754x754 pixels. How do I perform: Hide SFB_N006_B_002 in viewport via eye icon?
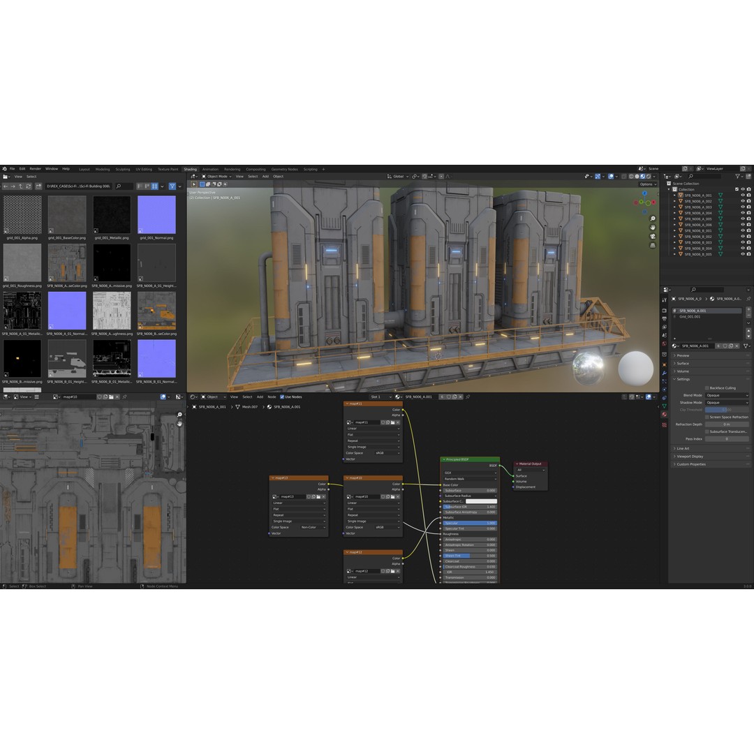(743, 236)
